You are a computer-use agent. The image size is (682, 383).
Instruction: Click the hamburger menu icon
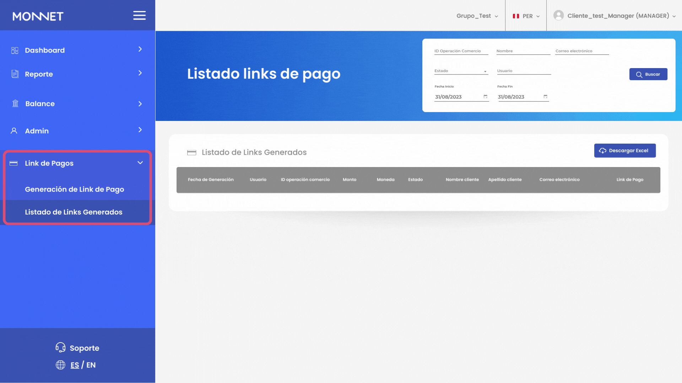click(x=139, y=16)
